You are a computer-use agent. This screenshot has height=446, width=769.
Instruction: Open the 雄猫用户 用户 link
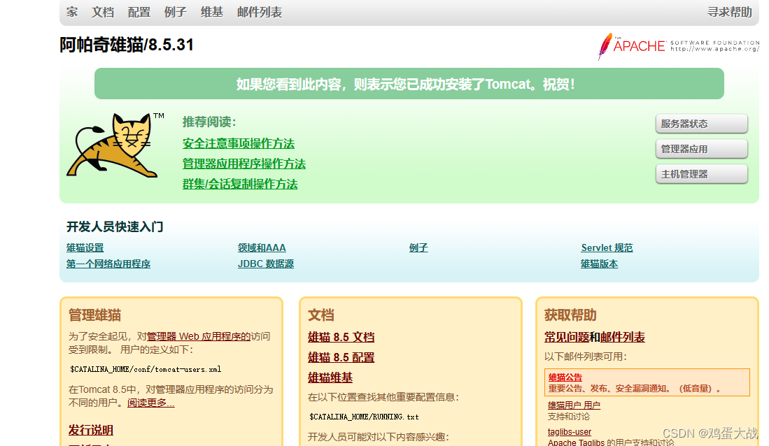point(574,405)
